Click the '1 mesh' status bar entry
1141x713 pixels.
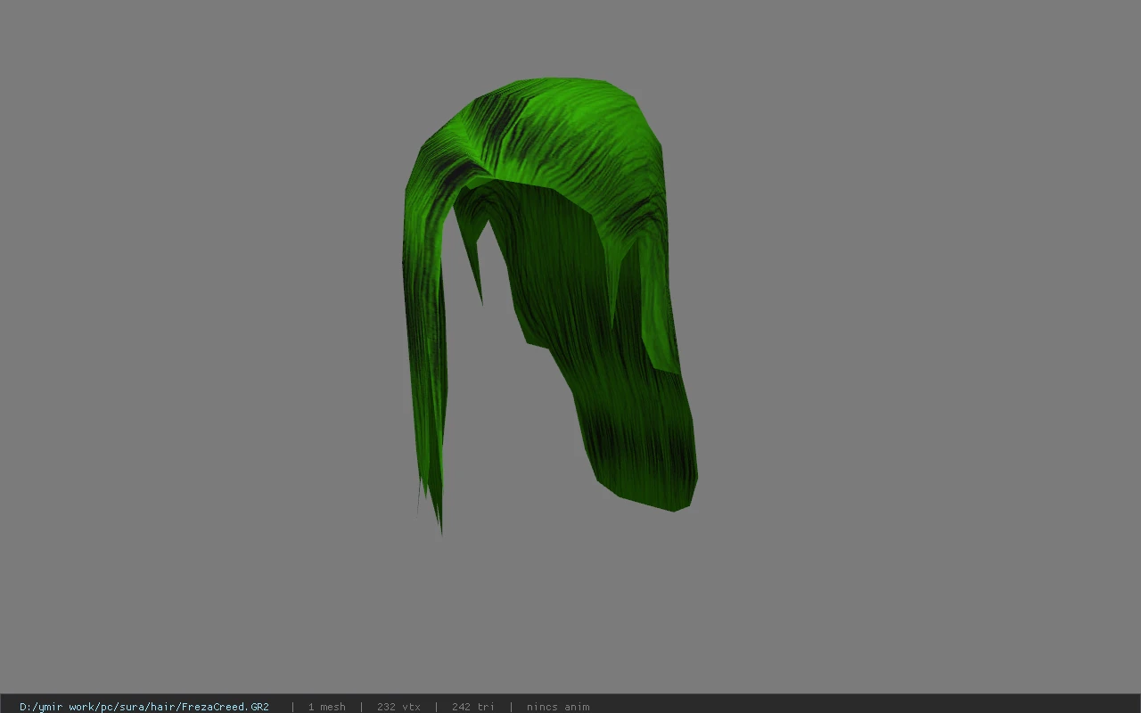coord(326,707)
